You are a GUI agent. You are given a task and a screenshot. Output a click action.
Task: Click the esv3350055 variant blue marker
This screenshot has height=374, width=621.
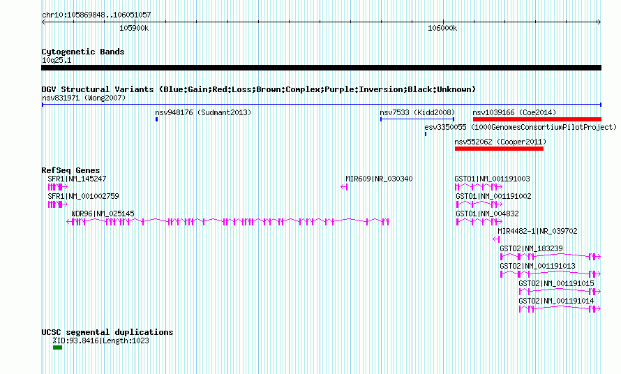tap(426, 134)
